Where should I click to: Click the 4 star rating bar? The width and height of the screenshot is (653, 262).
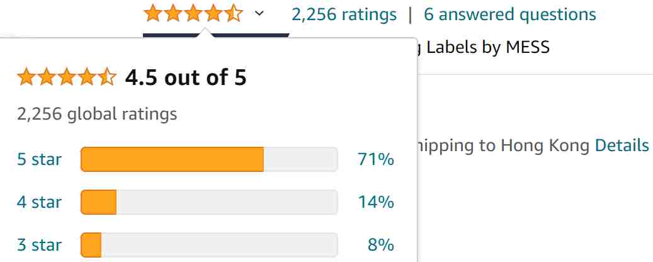click(209, 202)
